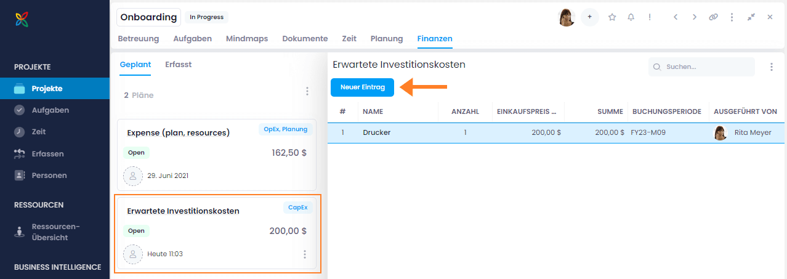The width and height of the screenshot is (787, 279).
Task: Sort by NAME column header
Action: [373, 112]
